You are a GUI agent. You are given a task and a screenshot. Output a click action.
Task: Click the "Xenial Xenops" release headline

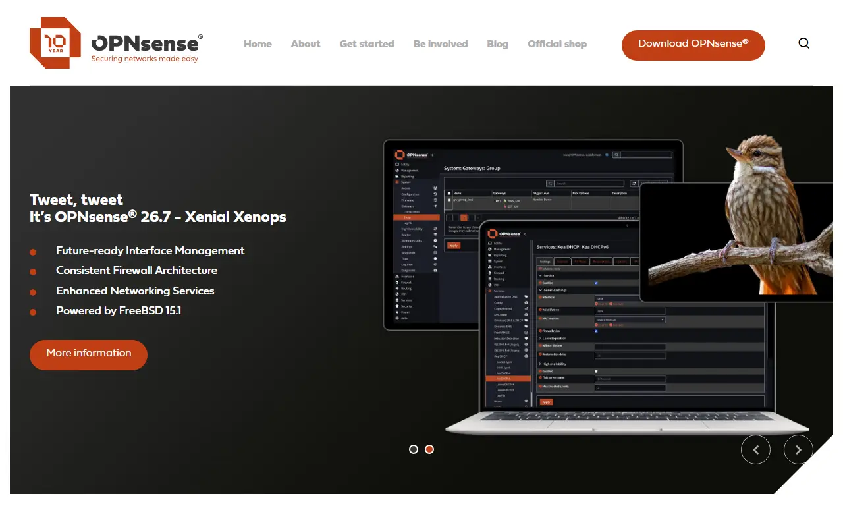point(158,217)
